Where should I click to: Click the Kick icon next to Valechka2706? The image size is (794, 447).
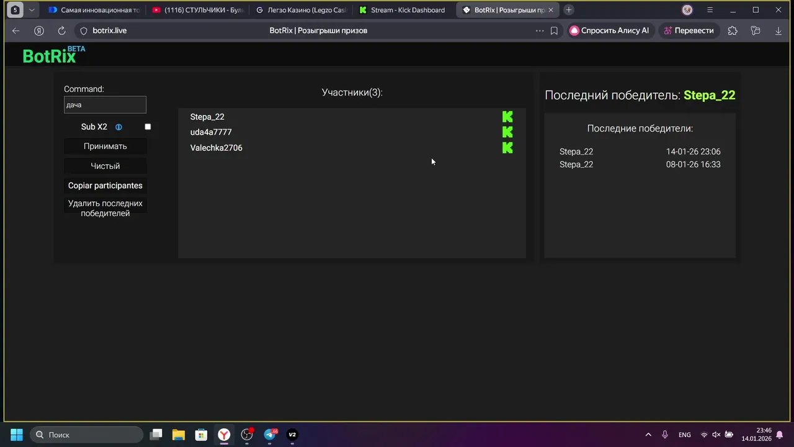[x=507, y=148]
